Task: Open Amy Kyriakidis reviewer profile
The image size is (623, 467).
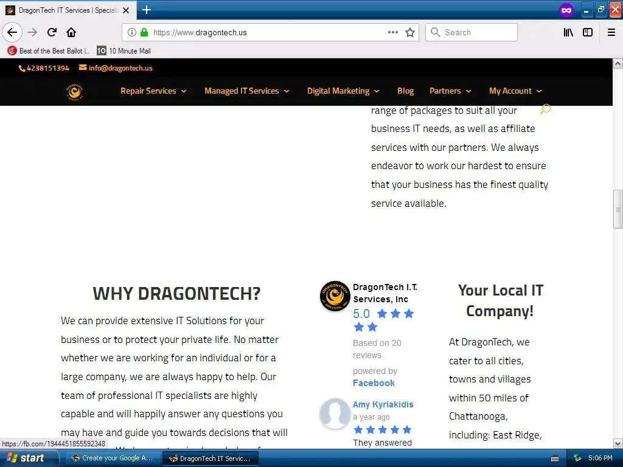Action: coord(383,404)
